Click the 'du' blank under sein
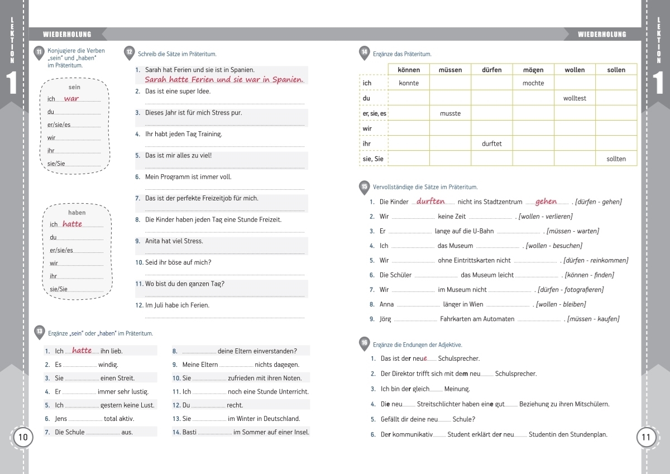 pyautogui.click(x=78, y=114)
